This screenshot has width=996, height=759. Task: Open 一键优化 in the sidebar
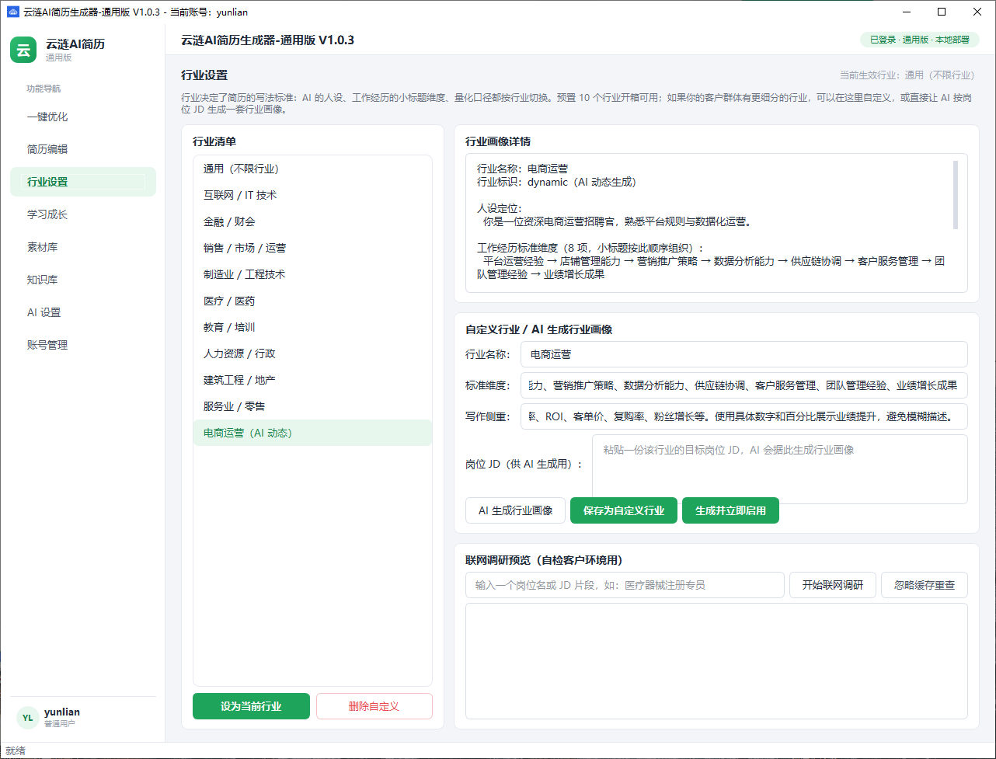click(83, 117)
